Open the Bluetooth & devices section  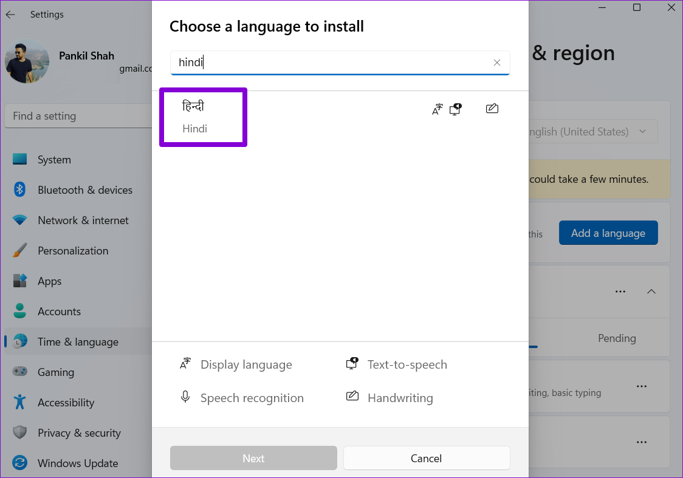(x=84, y=189)
